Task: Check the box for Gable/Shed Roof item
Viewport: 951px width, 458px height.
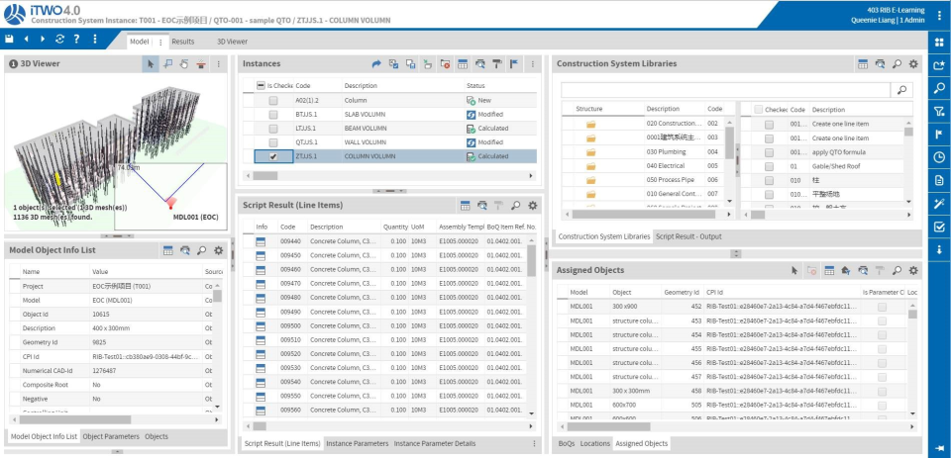Action: [770, 166]
